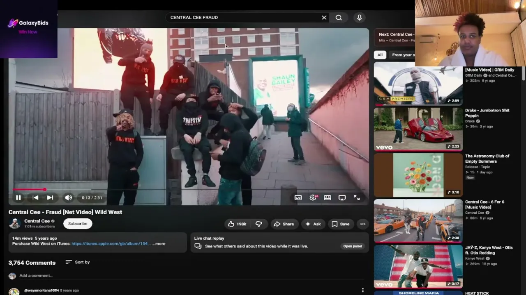Open the Central Cee - 6 For 6 title
The width and height of the screenshot is (526, 295).
tap(484, 204)
